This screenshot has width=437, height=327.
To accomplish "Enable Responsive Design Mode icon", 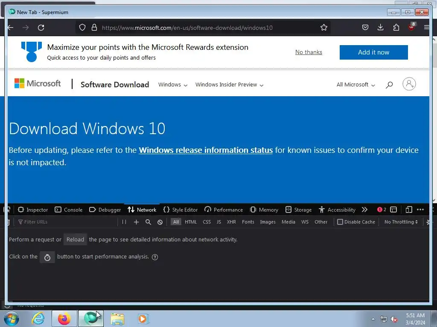I will (x=408, y=209).
